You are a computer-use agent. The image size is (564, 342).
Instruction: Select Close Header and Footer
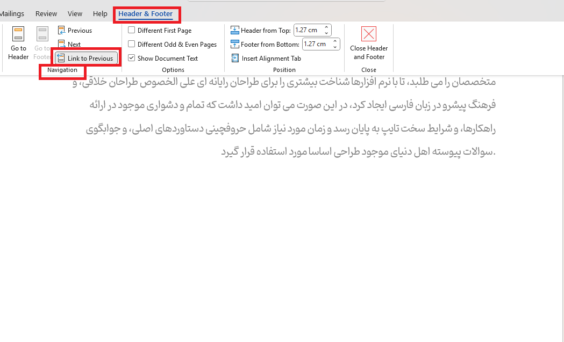368,44
